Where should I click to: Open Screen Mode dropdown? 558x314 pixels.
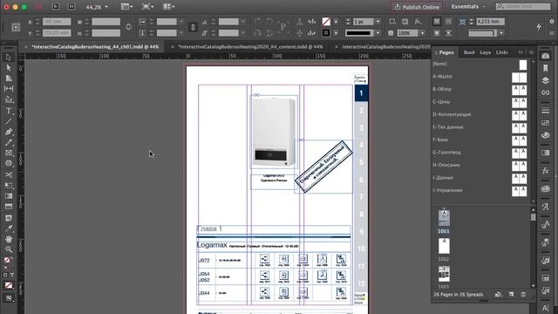coord(147,6)
